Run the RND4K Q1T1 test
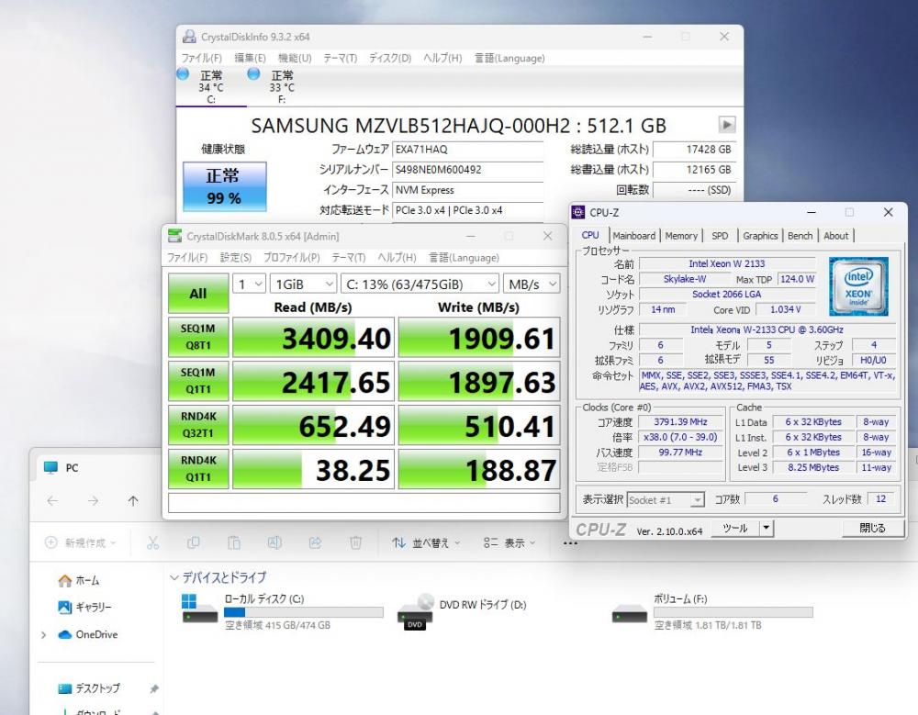 pos(198,468)
